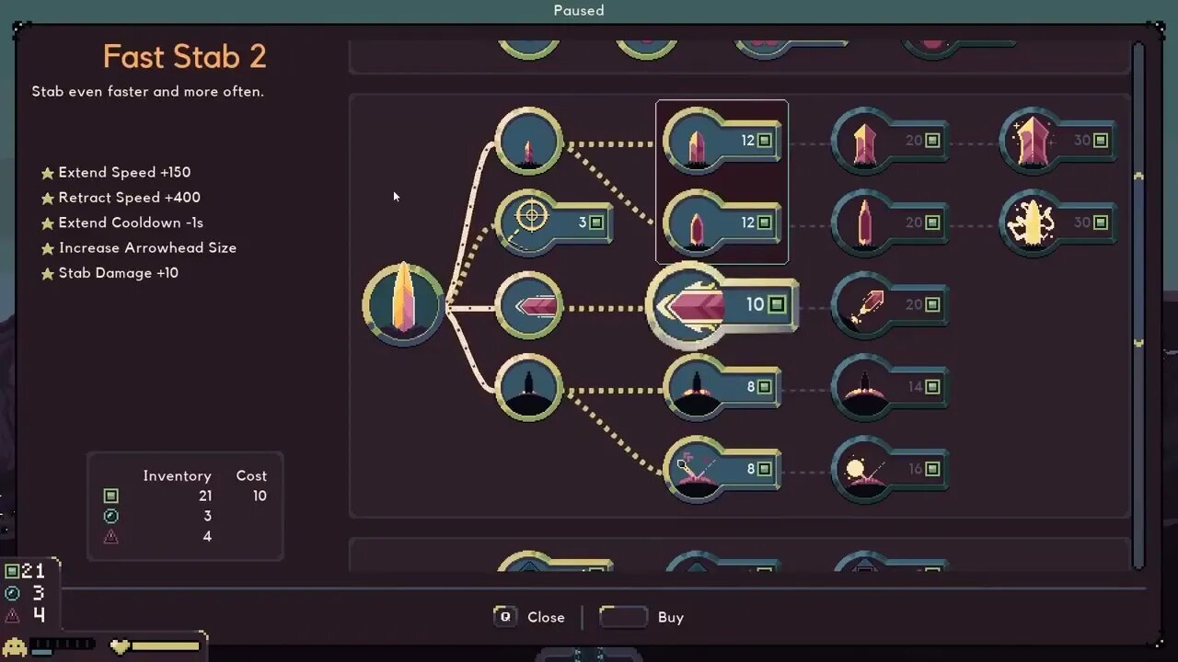Select the crossed-spikes dome upgrade costing 8
The image size is (1178, 662).
(722, 469)
